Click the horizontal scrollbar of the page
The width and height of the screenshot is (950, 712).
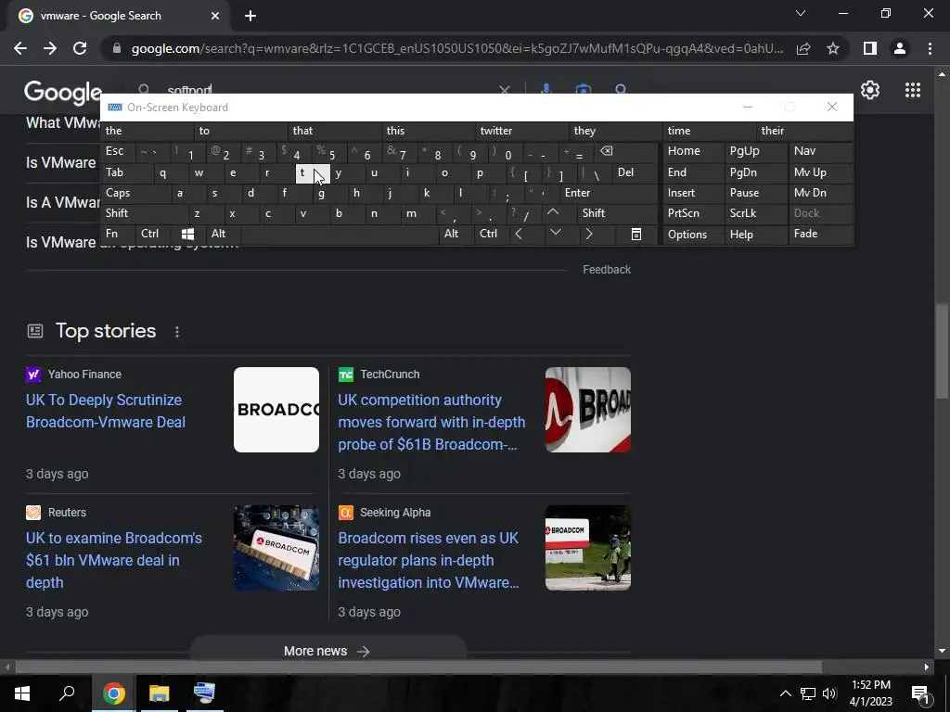[x=418, y=667]
